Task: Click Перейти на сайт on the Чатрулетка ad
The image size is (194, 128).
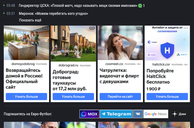Action: pyautogui.click(x=120, y=96)
